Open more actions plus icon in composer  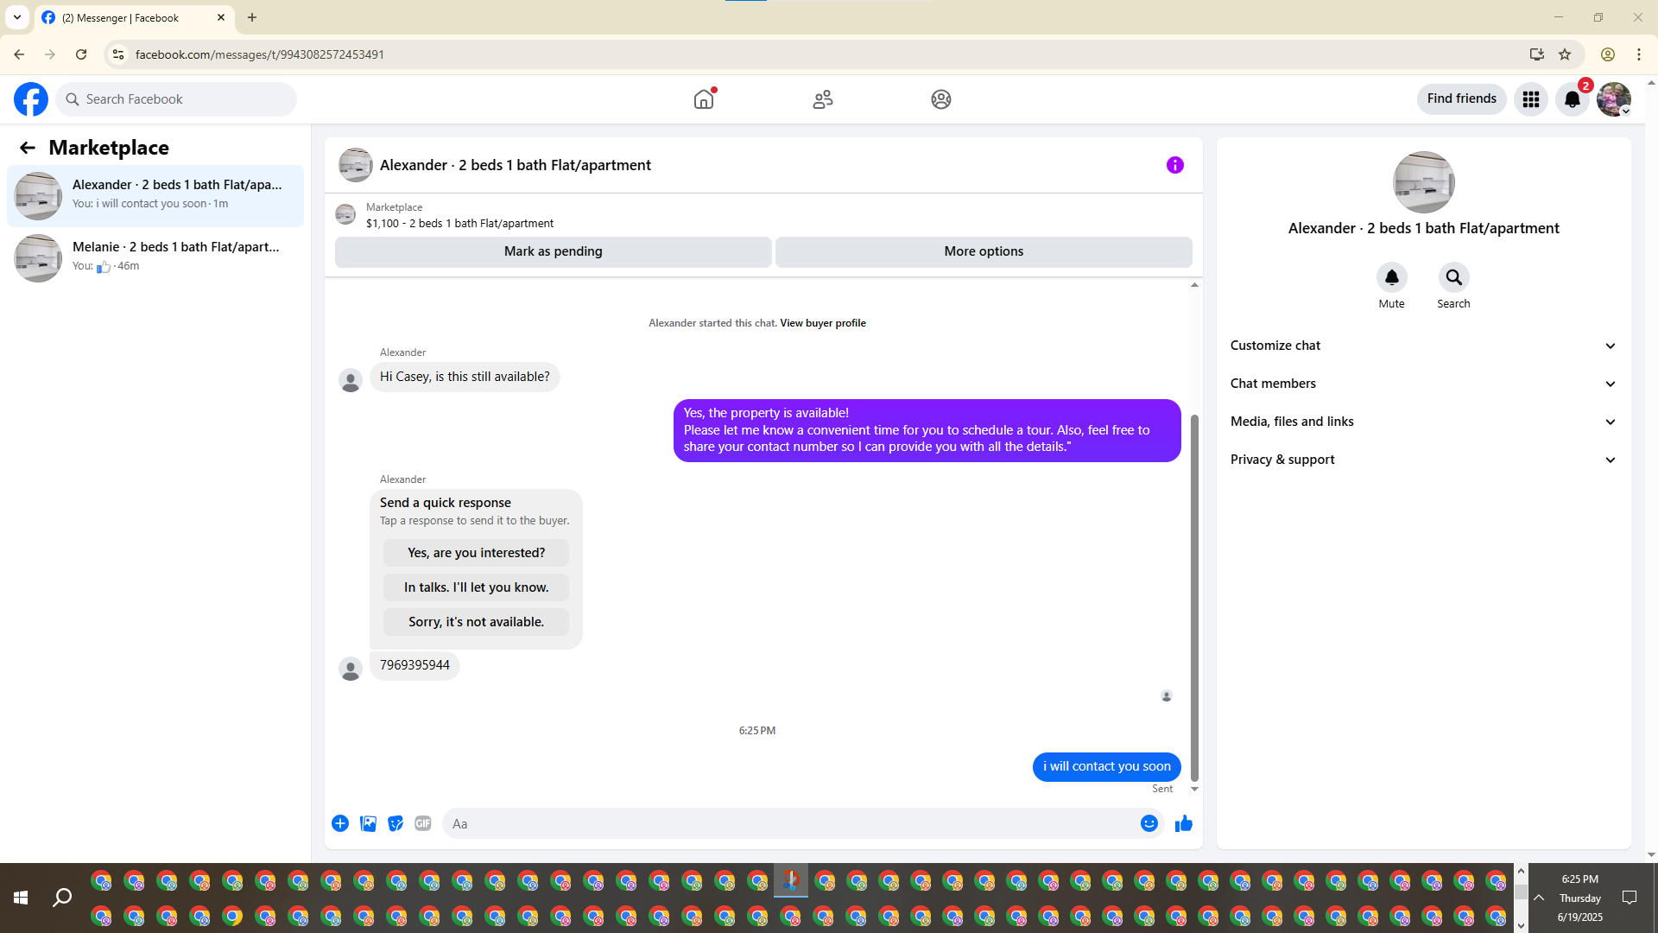340,823
